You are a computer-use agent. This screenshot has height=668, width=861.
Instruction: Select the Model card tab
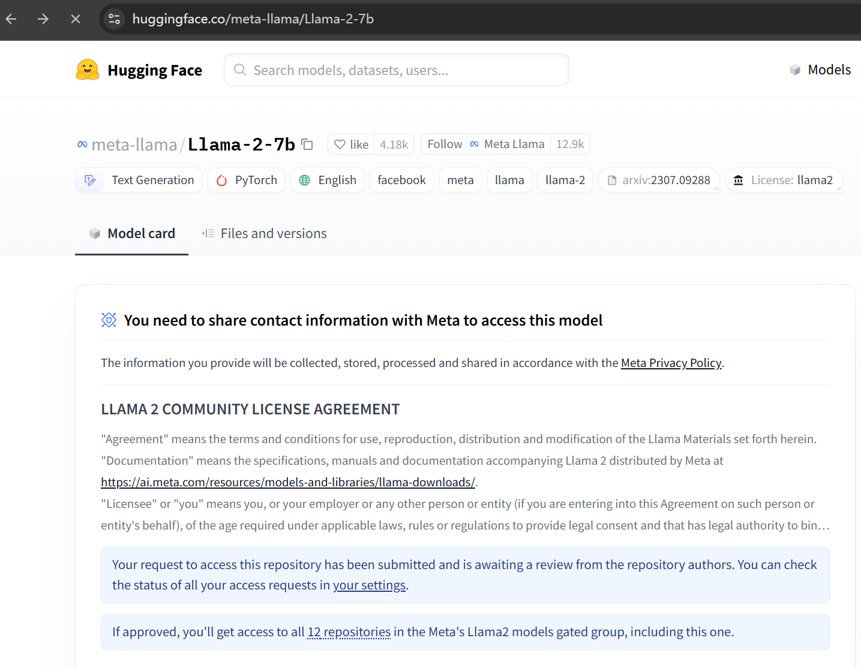[x=132, y=234]
